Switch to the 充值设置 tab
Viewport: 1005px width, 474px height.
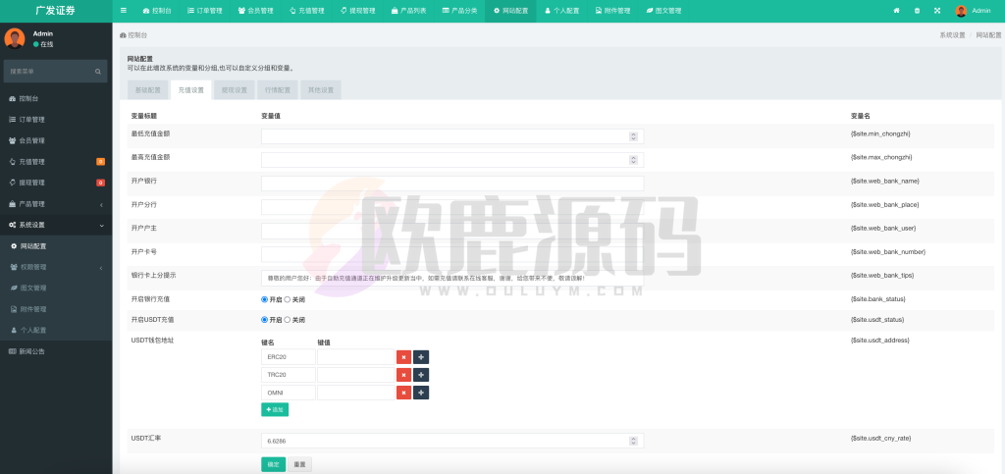(x=191, y=90)
